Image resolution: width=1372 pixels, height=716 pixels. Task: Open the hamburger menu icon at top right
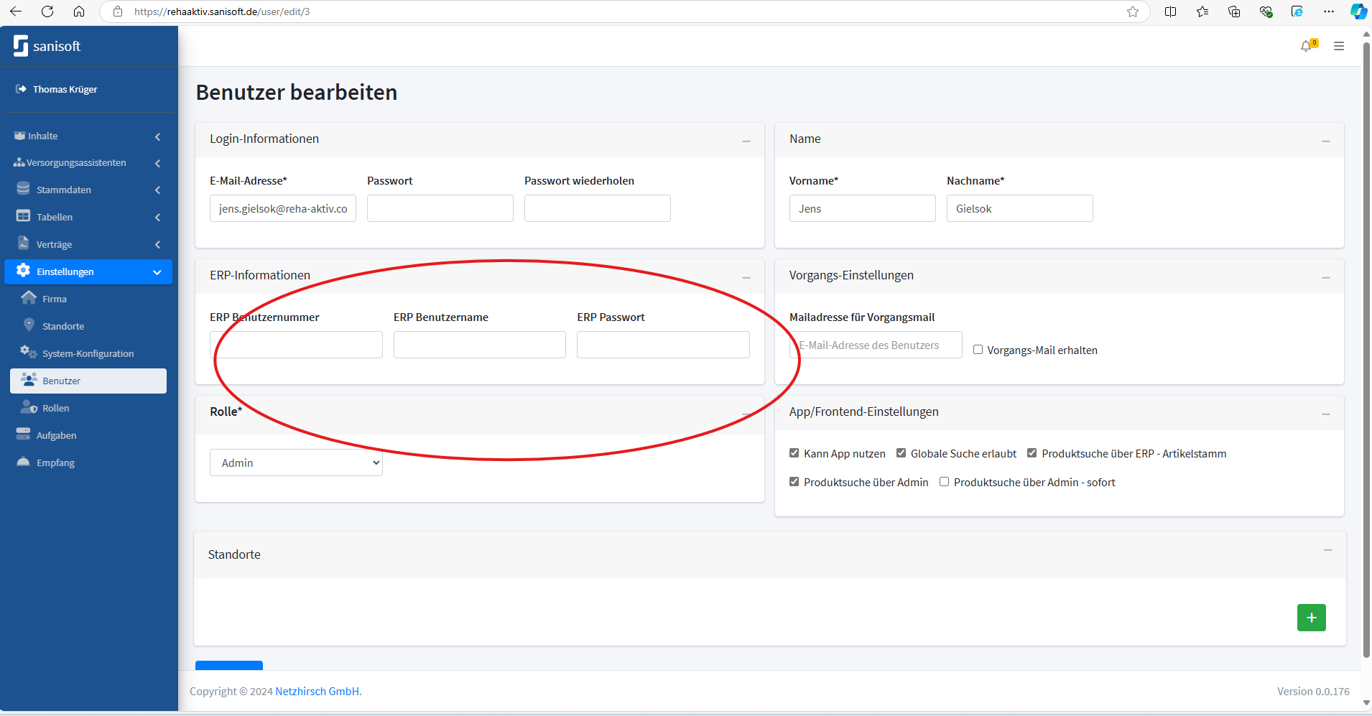[1339, 46]
